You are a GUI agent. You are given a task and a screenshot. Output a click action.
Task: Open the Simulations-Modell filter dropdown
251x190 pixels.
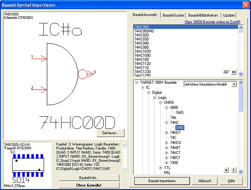pyautogui.click(x=234, y=84)
